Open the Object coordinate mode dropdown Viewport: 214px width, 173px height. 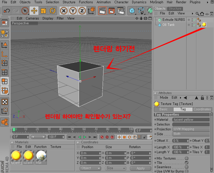pyautogui.click(x=90, y=168)
